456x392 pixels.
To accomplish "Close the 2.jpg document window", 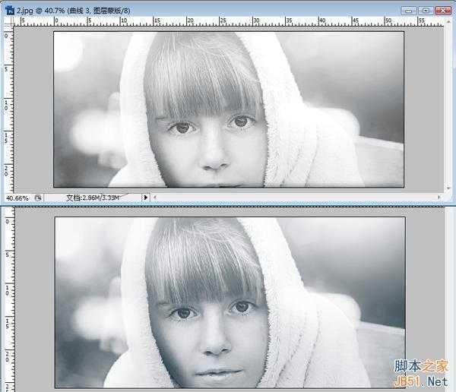I will pos(443,11).
